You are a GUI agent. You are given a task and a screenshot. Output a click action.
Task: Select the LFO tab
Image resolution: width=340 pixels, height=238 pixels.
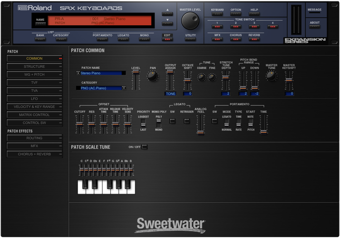click(35, 99)
